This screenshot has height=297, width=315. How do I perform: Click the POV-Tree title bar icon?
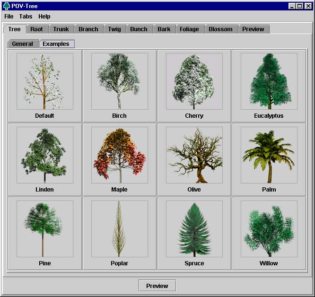tap(7, 6)
